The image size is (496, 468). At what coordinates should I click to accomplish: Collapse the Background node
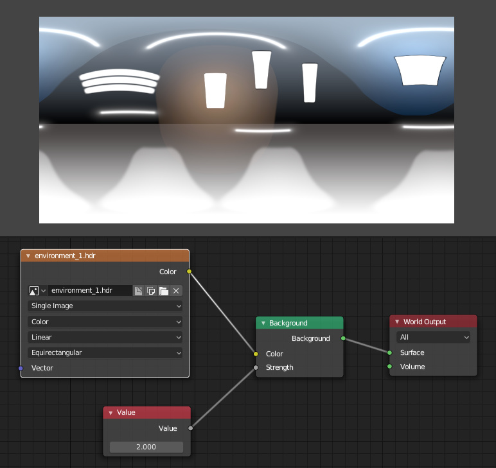263,323
